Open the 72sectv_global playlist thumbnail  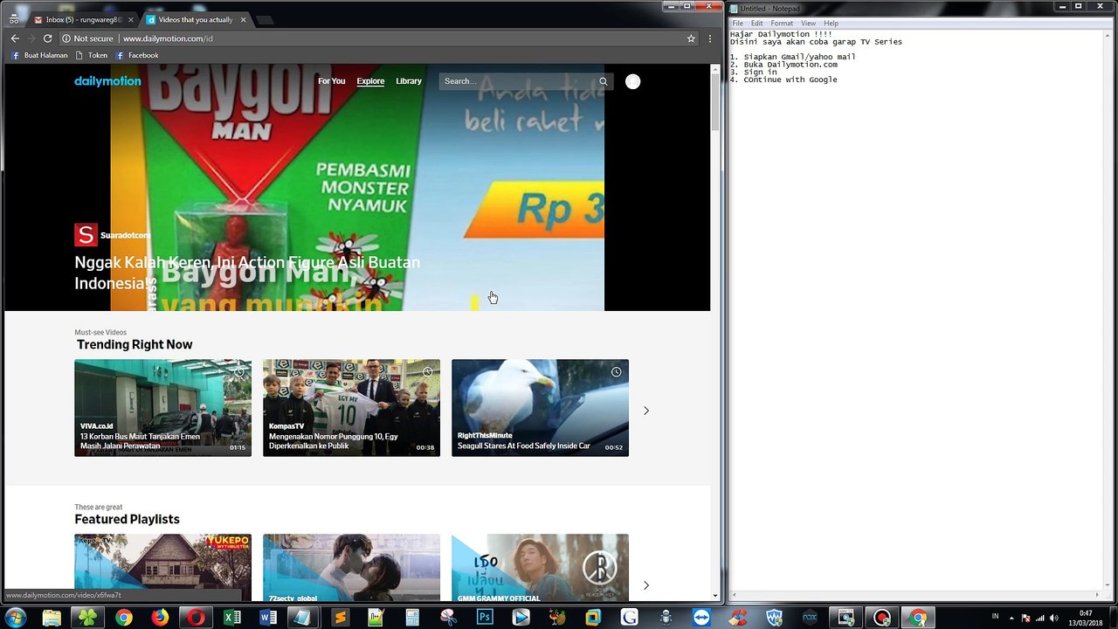pos(351,568)
